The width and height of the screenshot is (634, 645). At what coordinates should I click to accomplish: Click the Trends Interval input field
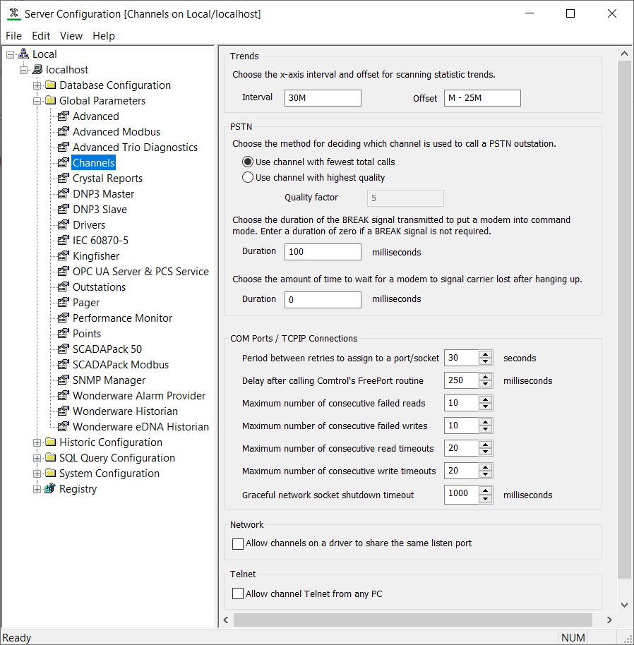[x=323, y=97]
